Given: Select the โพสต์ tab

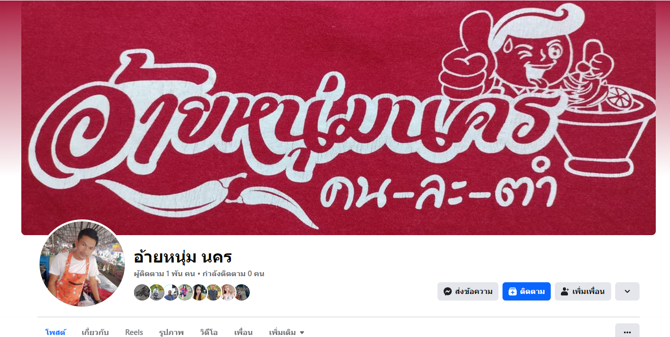Looking at the screenshot, I should pos(56,332).
